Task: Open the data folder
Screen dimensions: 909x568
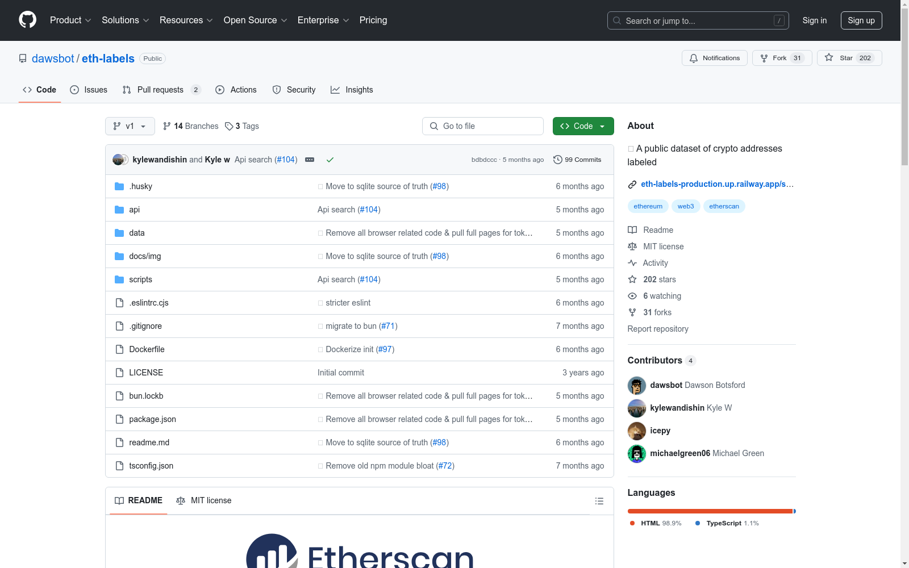Action: tap(137, 233)
